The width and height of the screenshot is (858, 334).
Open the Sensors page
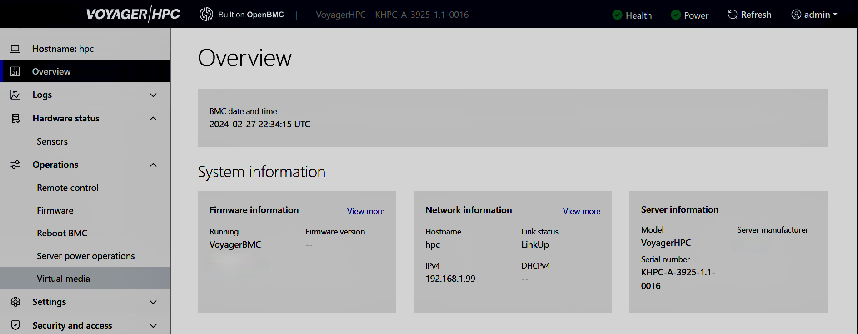(x=52, y=141)
